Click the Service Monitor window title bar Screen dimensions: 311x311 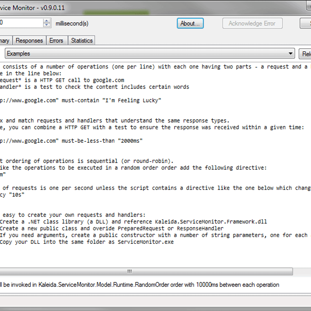[155, 8]
